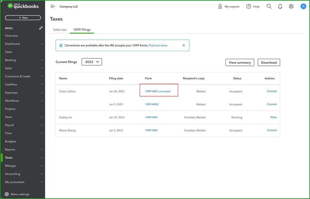Open the notifications bell
Viewport: 310px width, 199px height.
coord(280,6)
